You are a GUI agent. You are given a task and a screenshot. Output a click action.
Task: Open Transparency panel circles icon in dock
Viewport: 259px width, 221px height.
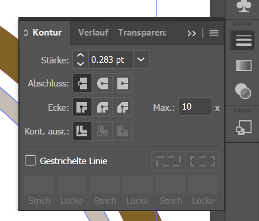click(243, 91)
